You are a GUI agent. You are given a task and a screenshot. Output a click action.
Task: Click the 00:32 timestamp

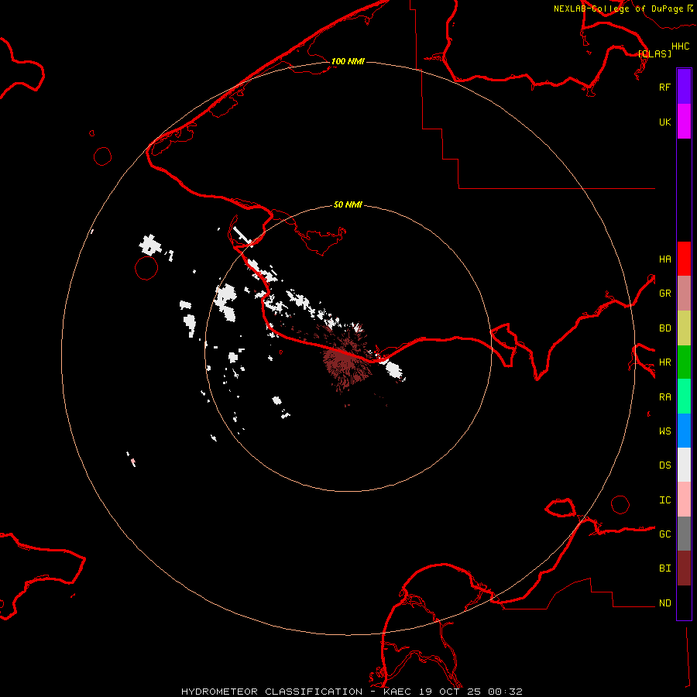click(x=505, y=692)
